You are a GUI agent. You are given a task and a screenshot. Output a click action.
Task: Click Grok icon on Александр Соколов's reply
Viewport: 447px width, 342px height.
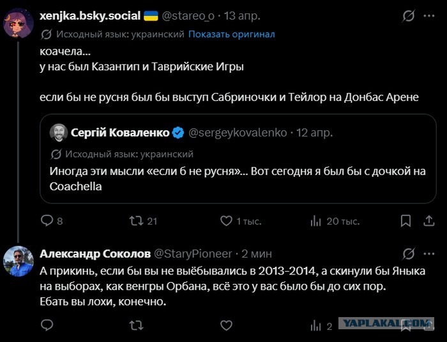tap(409, 254)
